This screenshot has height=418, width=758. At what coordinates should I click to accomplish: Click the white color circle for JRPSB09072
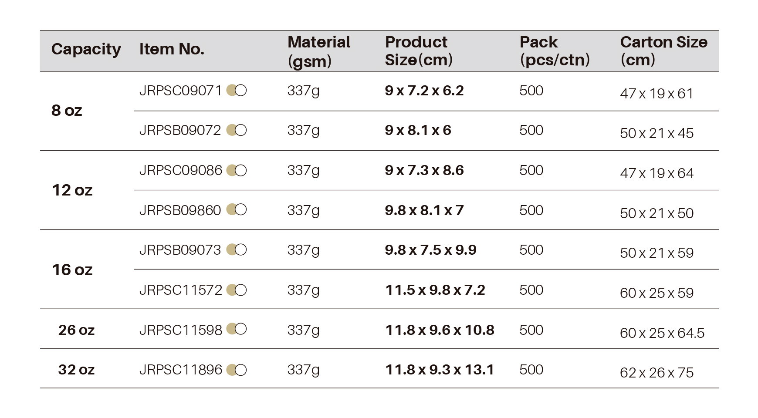coord(241,130)
